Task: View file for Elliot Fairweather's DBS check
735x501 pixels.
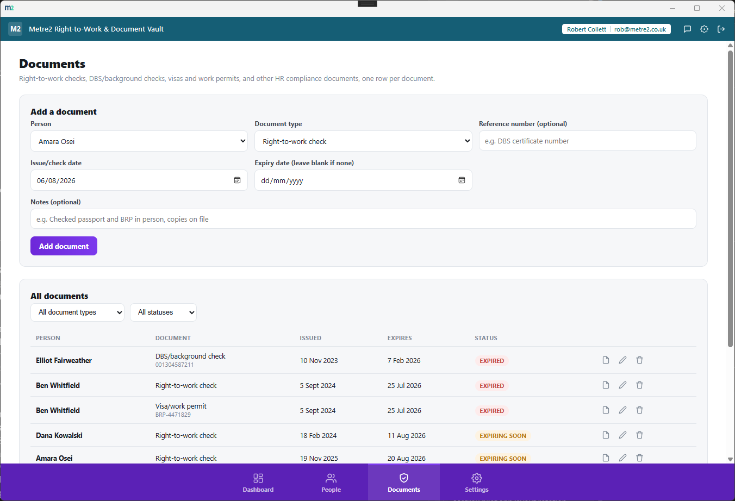Action: click(x=606, y=360)
